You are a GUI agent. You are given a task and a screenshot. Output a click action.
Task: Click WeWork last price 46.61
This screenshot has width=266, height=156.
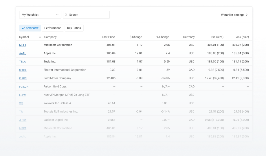tap(111, 103)
